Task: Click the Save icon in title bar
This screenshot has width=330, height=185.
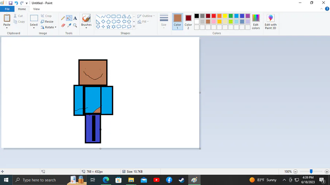Action: [11, 3]
